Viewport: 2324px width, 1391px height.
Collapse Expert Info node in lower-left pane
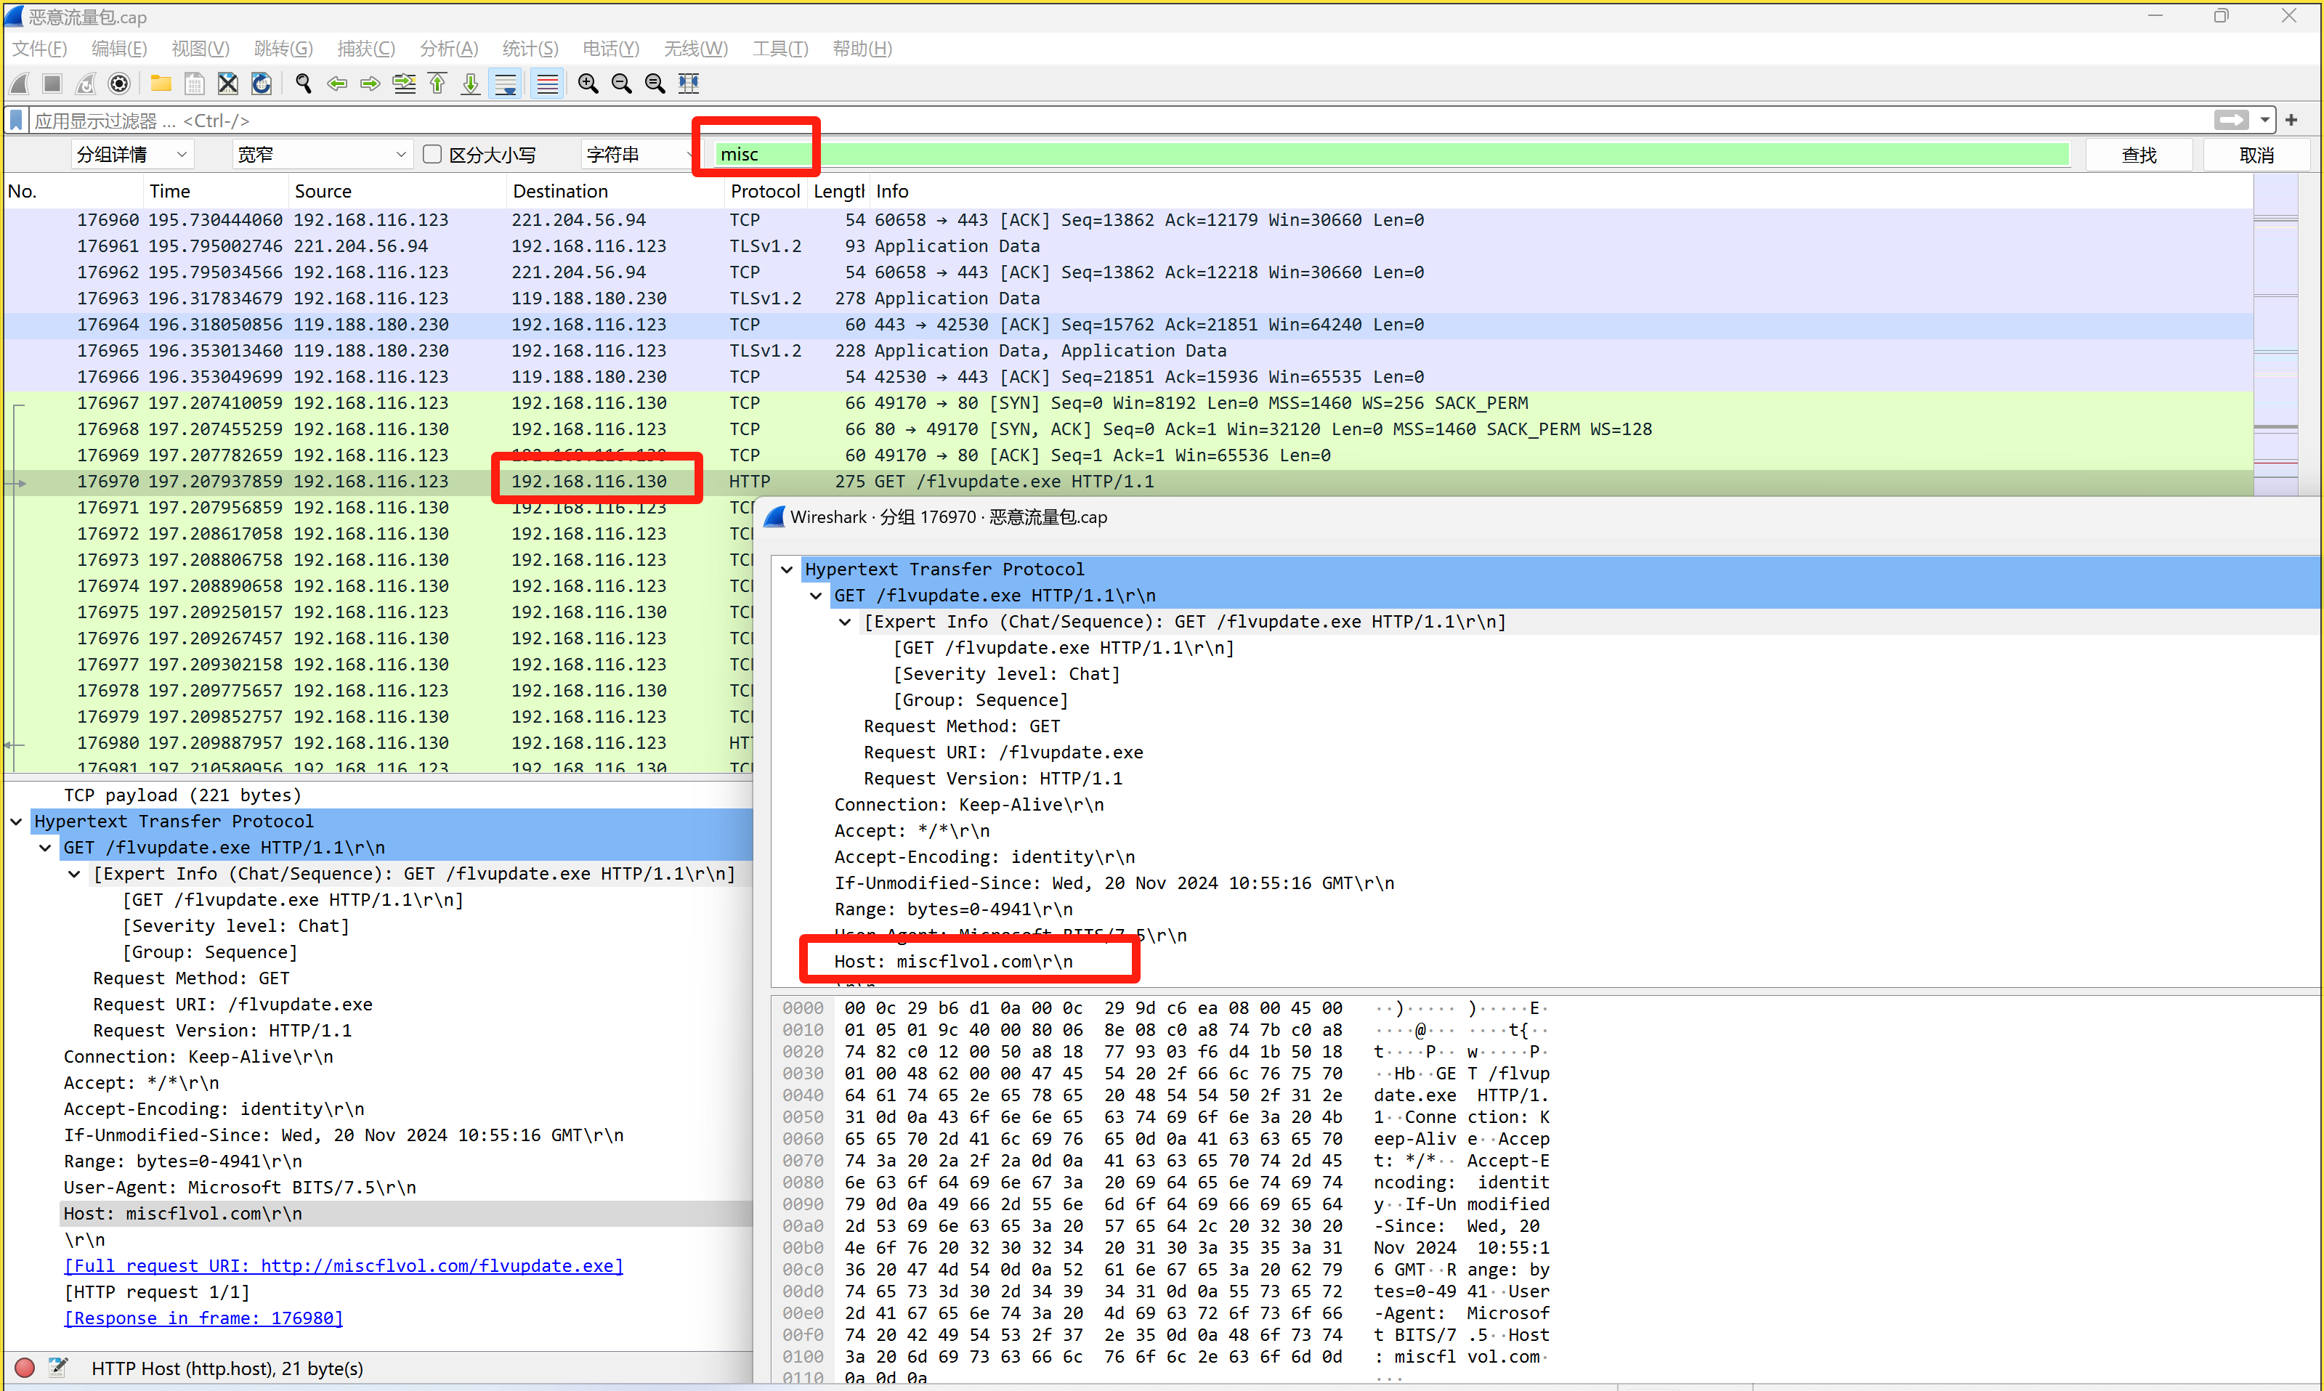74,874
